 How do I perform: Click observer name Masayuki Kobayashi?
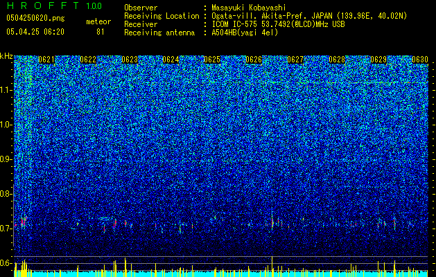point(249,8)
